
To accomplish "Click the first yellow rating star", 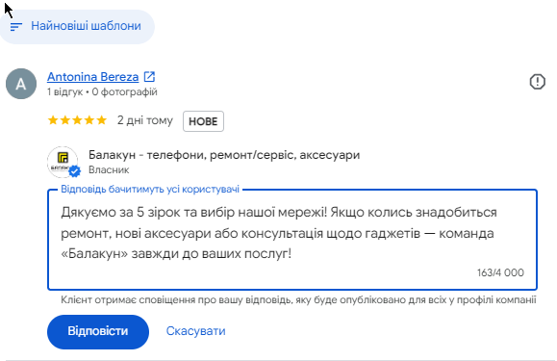I will (53, 120).
